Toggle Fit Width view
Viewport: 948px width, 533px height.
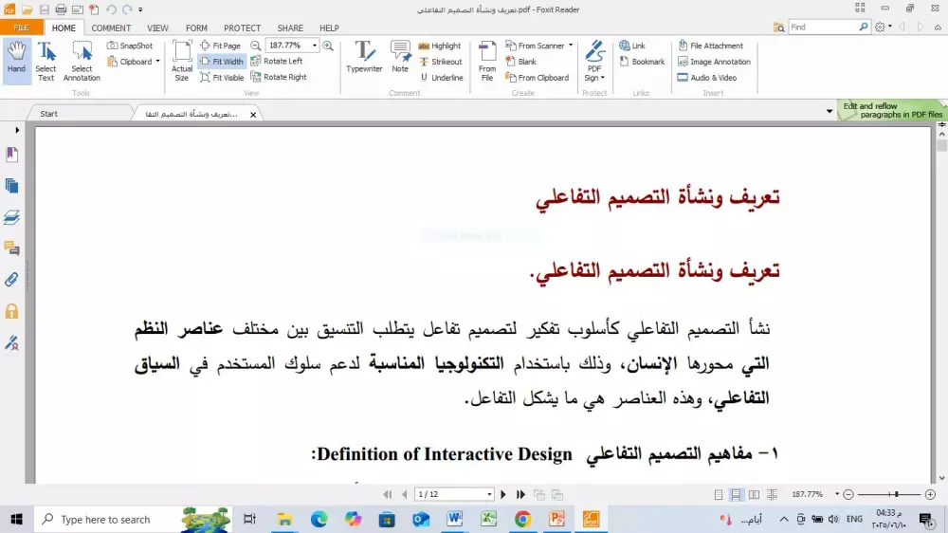tap(222, 61)
